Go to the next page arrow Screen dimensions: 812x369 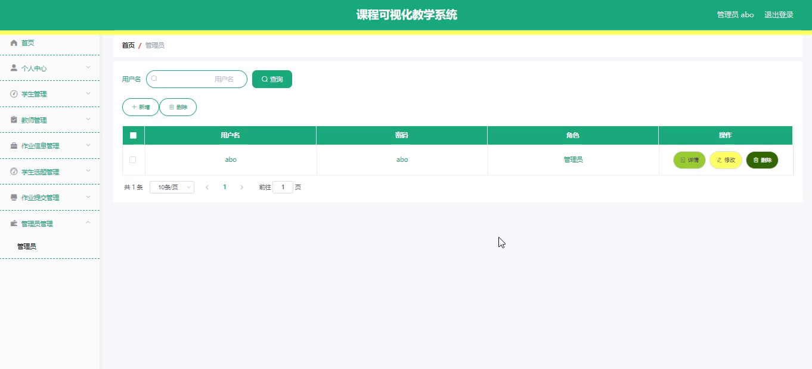241,187
